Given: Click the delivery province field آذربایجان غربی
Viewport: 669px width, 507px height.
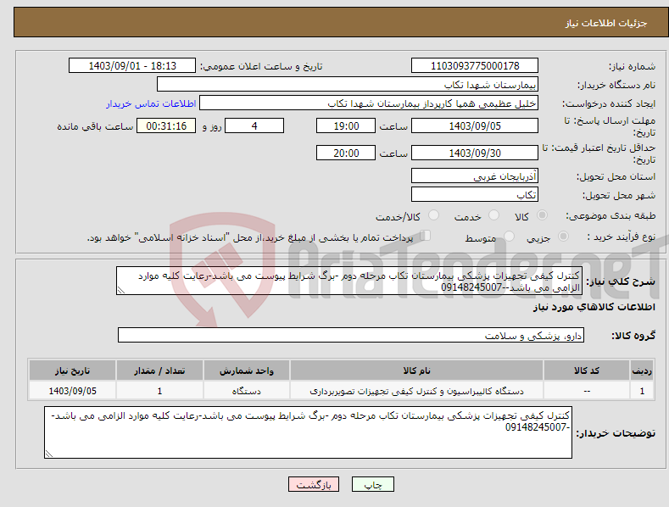Looking at the screenshot, I should (475, 175).
